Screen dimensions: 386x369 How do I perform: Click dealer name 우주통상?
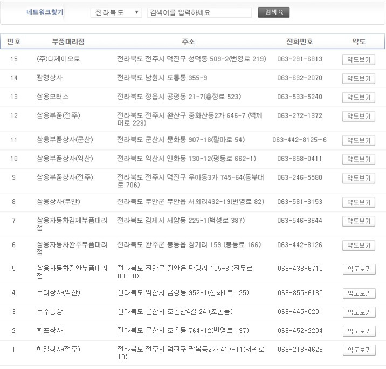[x=50, y=312]
